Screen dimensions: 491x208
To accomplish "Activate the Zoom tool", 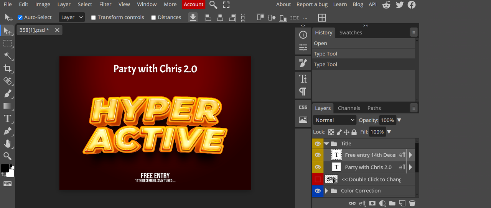I will pyautogui.click(x=7, y=156).
